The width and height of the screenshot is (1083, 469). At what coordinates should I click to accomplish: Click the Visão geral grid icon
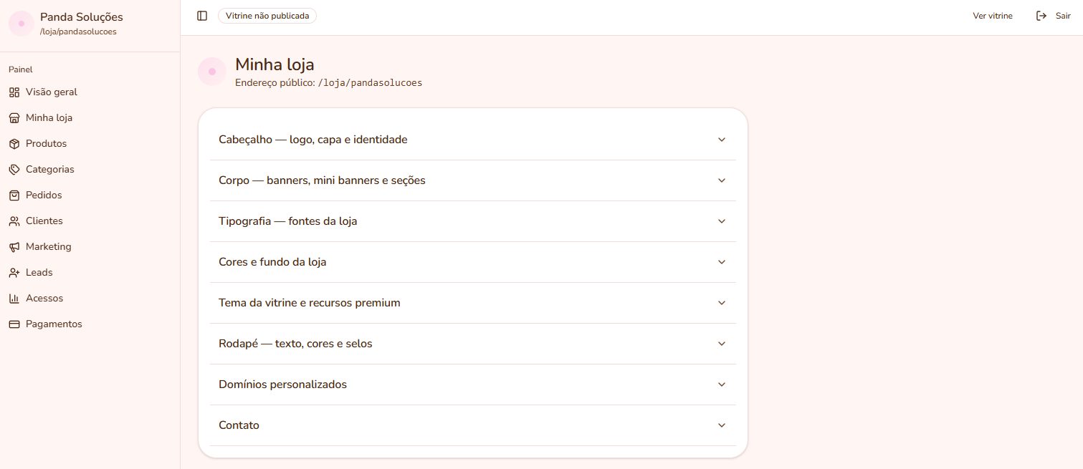(x=14, y=92)
